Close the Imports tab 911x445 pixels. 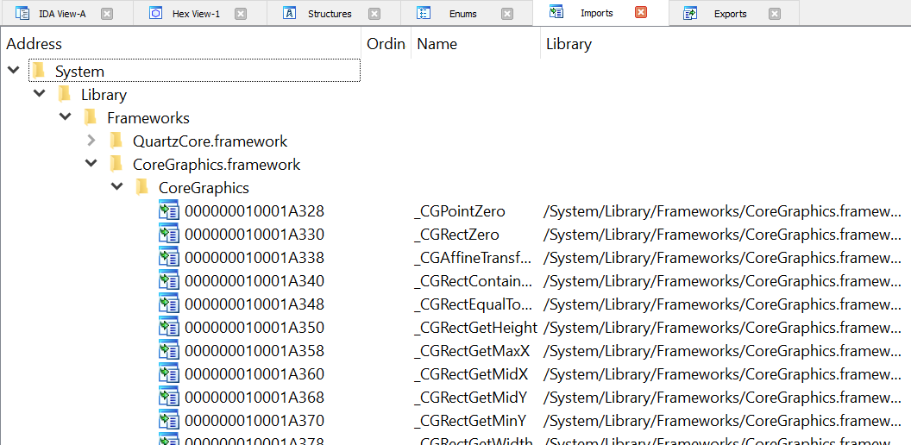[641, 13]
